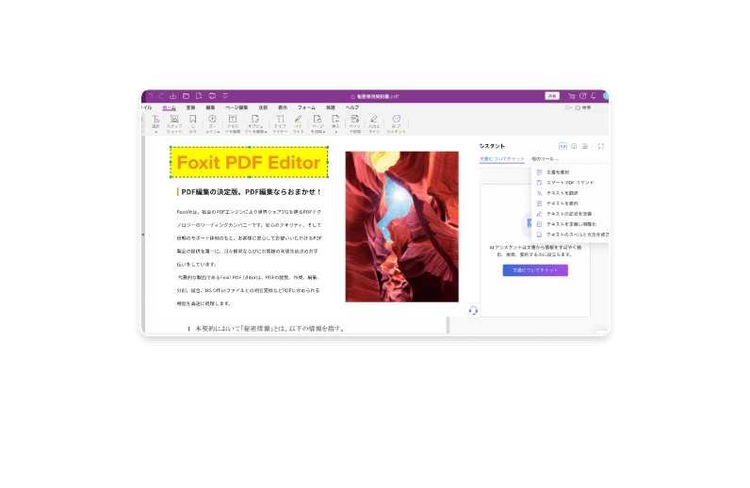Open the オブジェクトを編集 dropdown
The image size is (750, 488).
255,124
